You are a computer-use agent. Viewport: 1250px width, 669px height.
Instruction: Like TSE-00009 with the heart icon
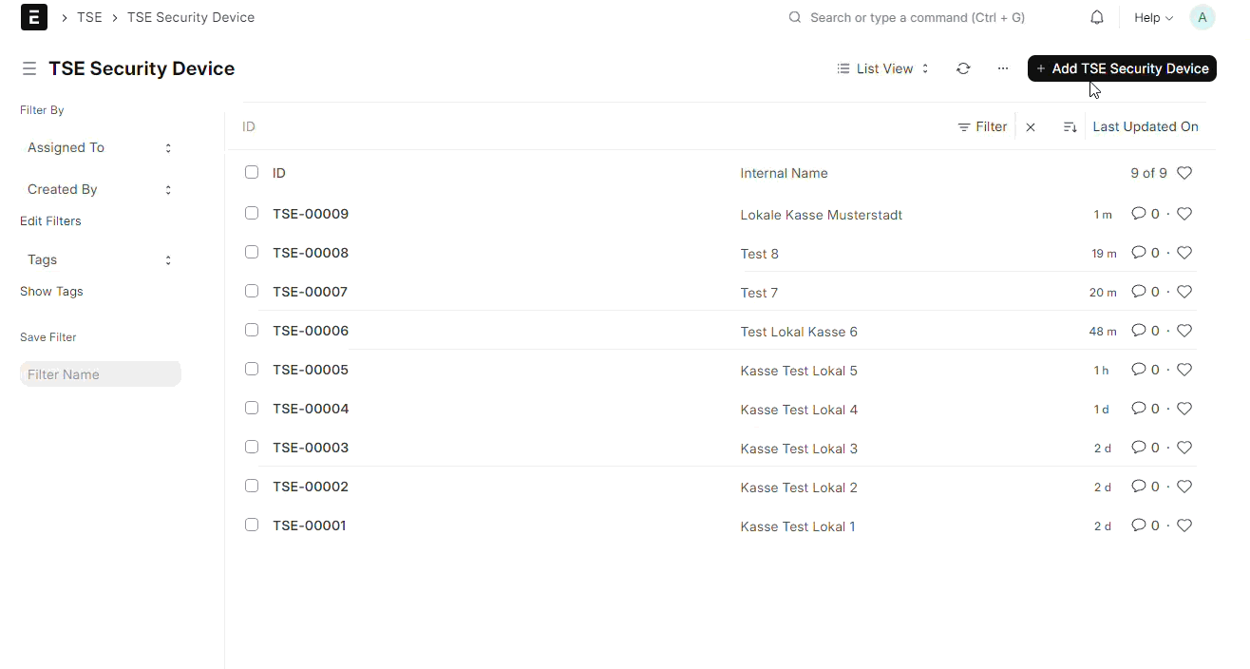(1184, 214)
